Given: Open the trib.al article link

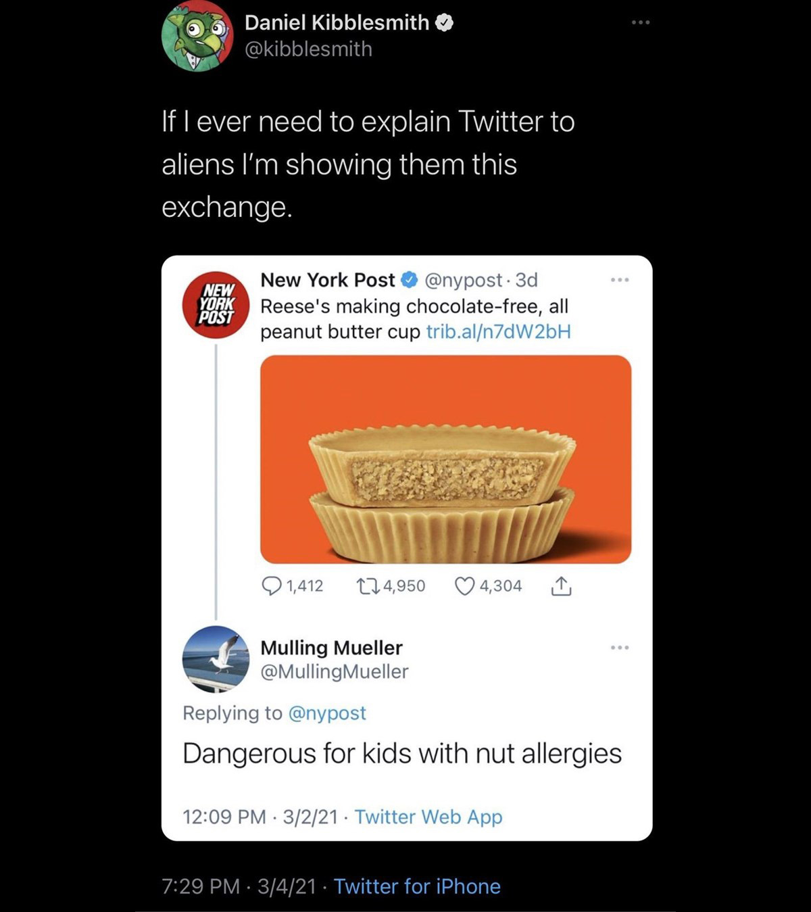Looking at the screenshot, I should pyautogui.click(x=499, y=332).
